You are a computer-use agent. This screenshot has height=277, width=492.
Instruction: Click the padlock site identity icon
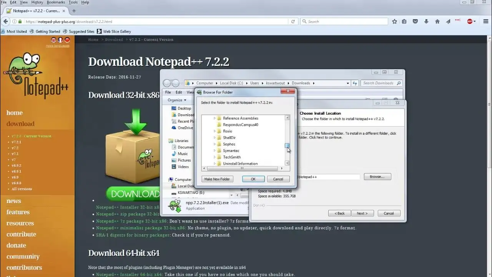pos(20,22)
